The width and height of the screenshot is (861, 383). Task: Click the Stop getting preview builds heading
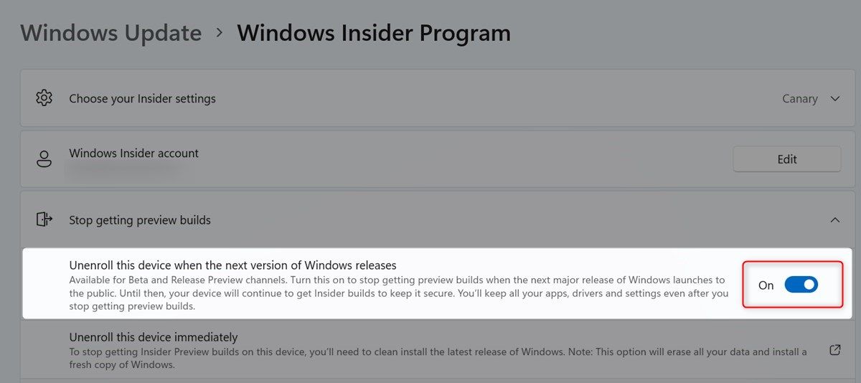pyautogui.click(x=140, y=220)
